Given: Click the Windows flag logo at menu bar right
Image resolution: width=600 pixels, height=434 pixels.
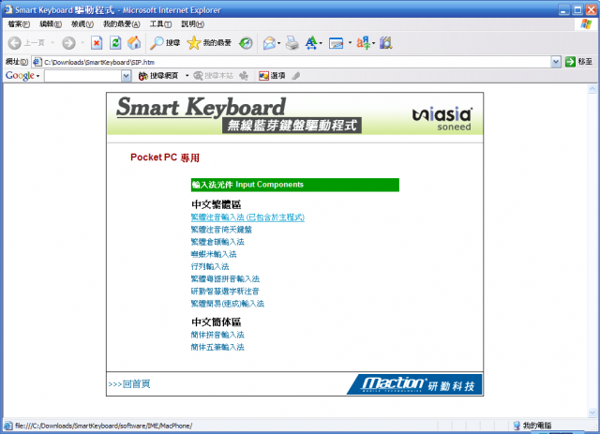Looking at the screenshot, I should pyautogui.click(x=585, y=24).
